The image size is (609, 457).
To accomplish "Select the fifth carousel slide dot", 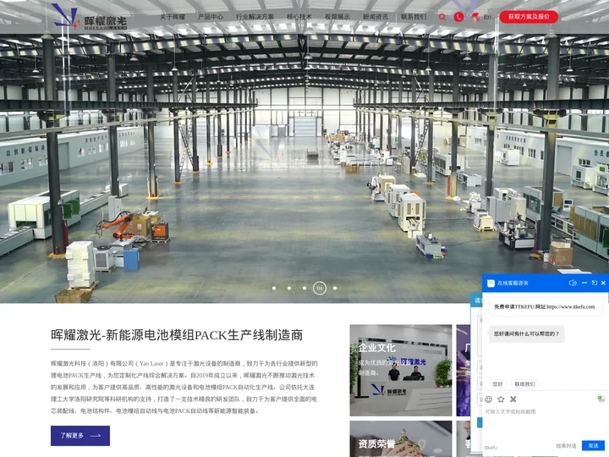I will click(335, 289).
